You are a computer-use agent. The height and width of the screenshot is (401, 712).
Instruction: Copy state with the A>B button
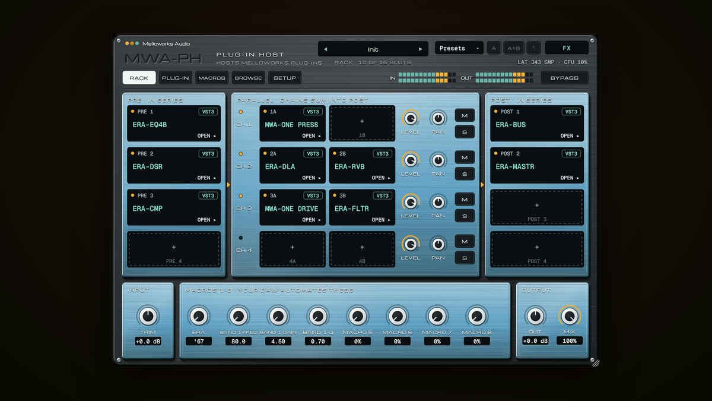514,48
